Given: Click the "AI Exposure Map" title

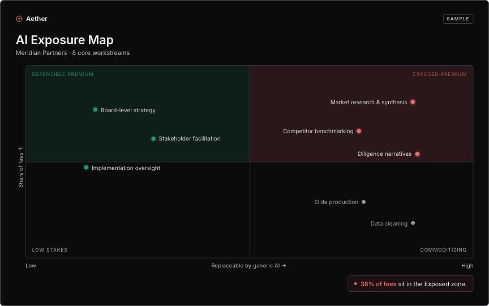Looking at the screenshot, I should 65,40.
